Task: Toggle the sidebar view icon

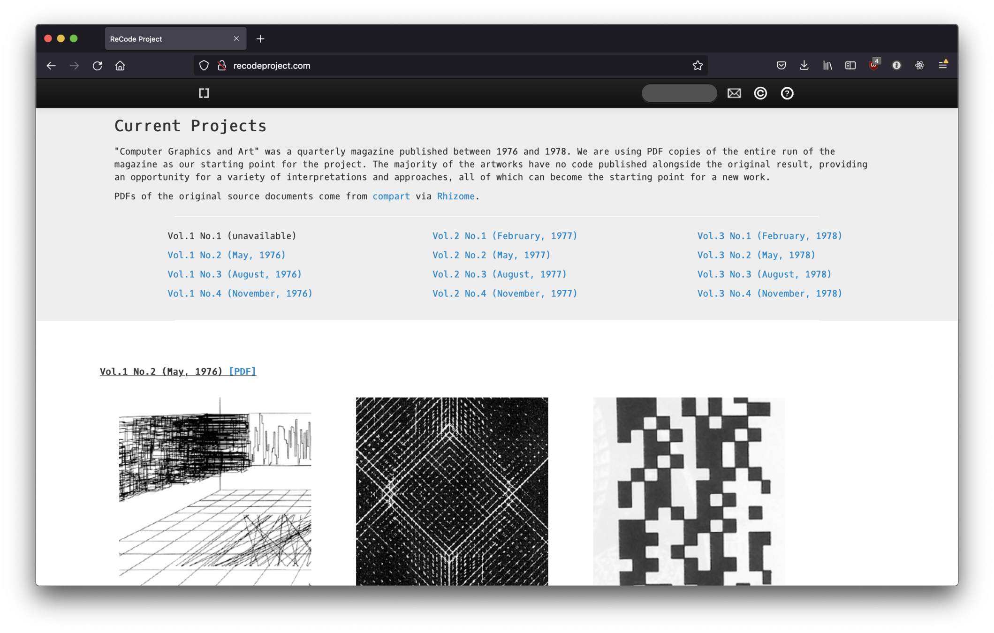Action: [x=850, y=66]
